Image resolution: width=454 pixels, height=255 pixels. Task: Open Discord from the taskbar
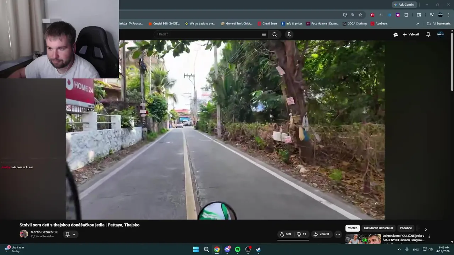(227, 249)
